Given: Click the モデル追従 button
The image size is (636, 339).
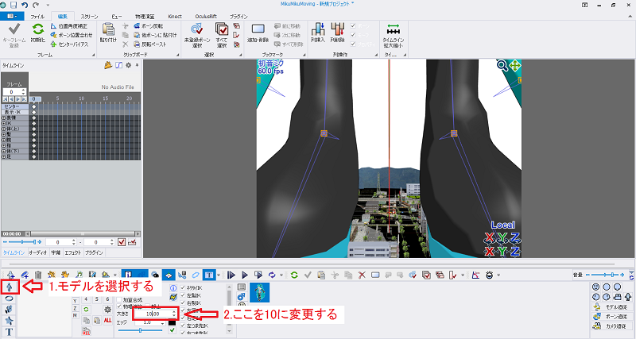Looking at the screenshot, I should (611, 307).
